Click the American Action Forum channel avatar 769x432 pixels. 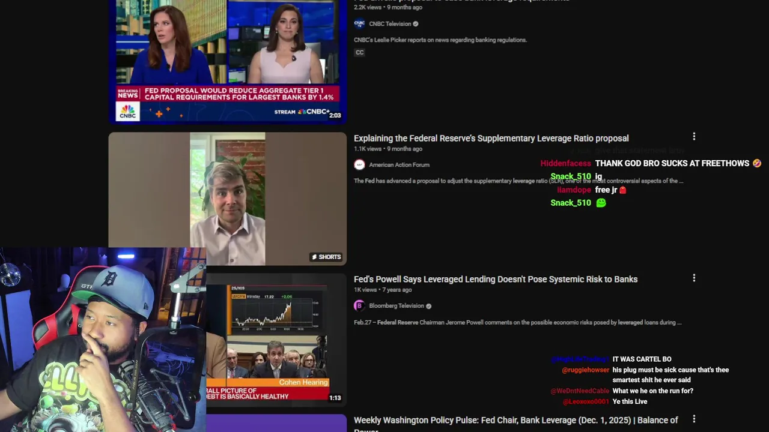(x=359, y=164)
